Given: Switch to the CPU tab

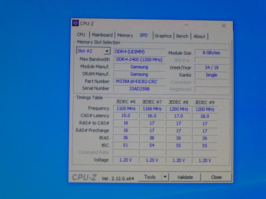Looking at the screenshot, I should click(x=81, y=35).
